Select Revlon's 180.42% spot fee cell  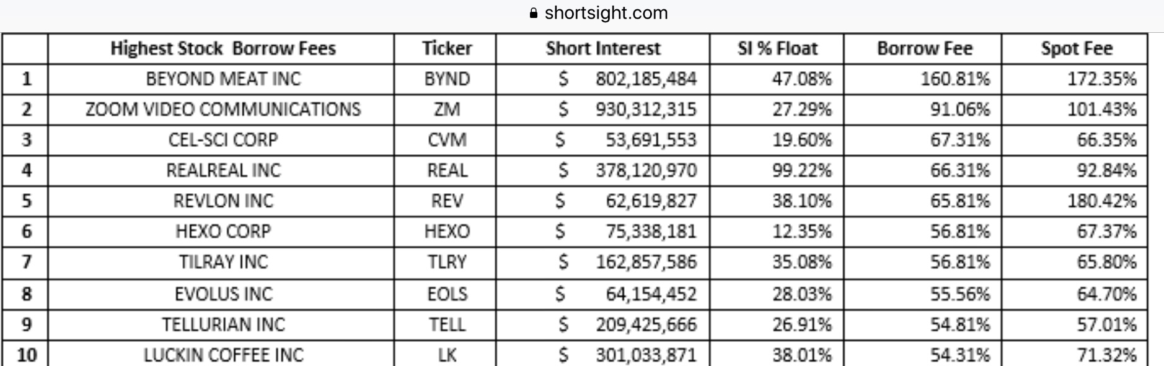coord(1101,201)
